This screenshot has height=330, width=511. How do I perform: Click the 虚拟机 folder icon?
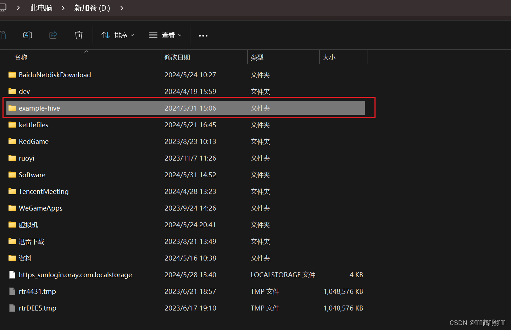[12, 224]
